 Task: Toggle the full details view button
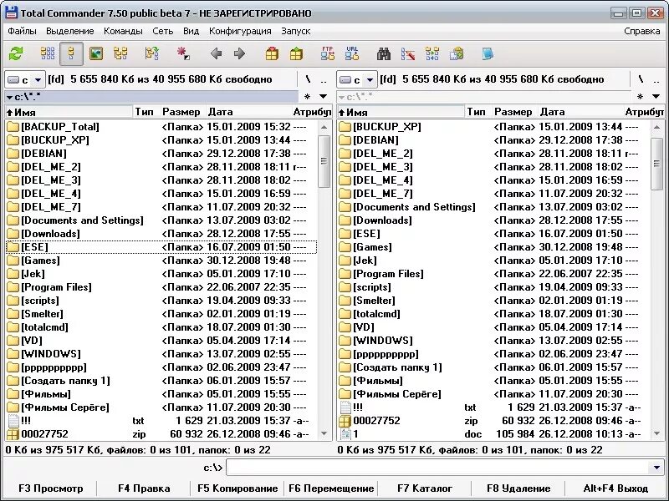pos(71,53)
